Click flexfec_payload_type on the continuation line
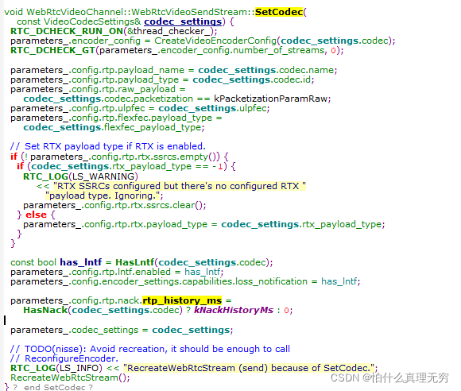This screenshot has height=391, width=461. (153, 128)
